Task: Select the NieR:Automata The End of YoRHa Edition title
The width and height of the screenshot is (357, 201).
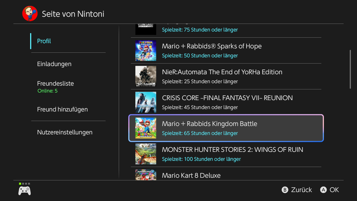Action: [222, 72]
